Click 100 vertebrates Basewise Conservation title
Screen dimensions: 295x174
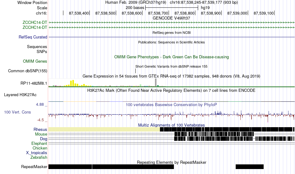(171, 105)
